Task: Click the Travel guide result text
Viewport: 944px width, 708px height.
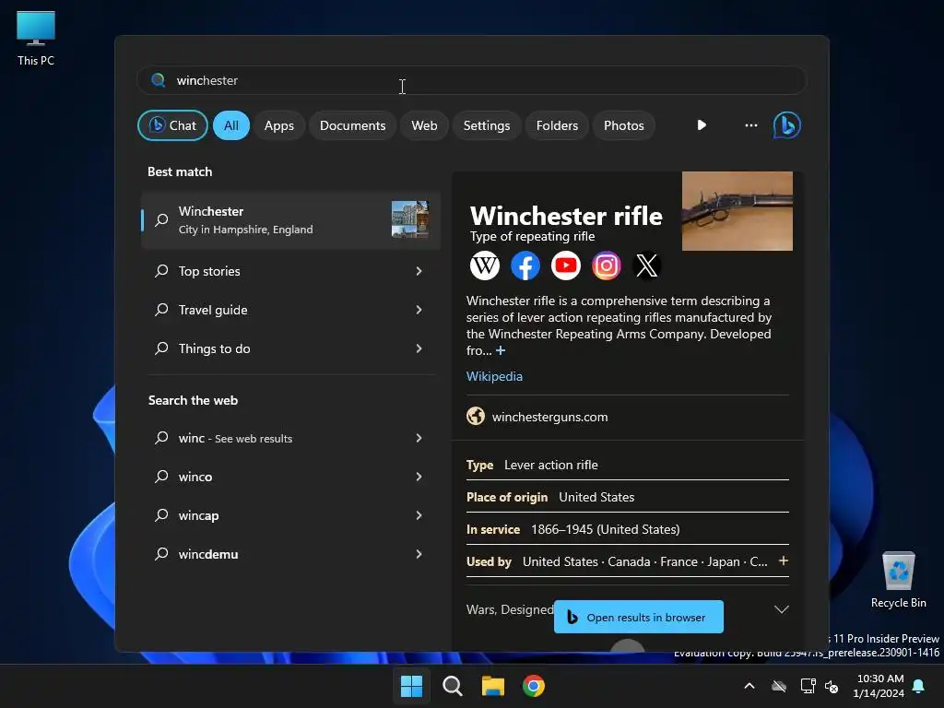Action: click(x=213, y=310)
